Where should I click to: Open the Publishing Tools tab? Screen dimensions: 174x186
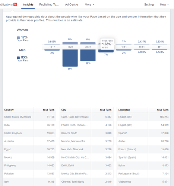click(x=49, y=4)
